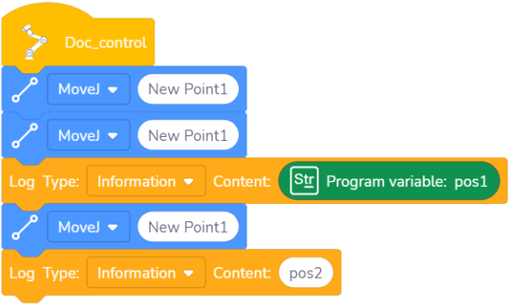The image size is (510, 304).
Task: Select New Point1 field in first MoveJ block
Action: [x=188, y=89]
